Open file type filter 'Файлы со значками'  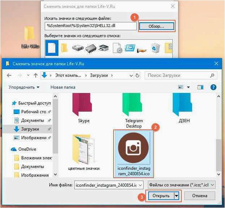coord(181,185)
